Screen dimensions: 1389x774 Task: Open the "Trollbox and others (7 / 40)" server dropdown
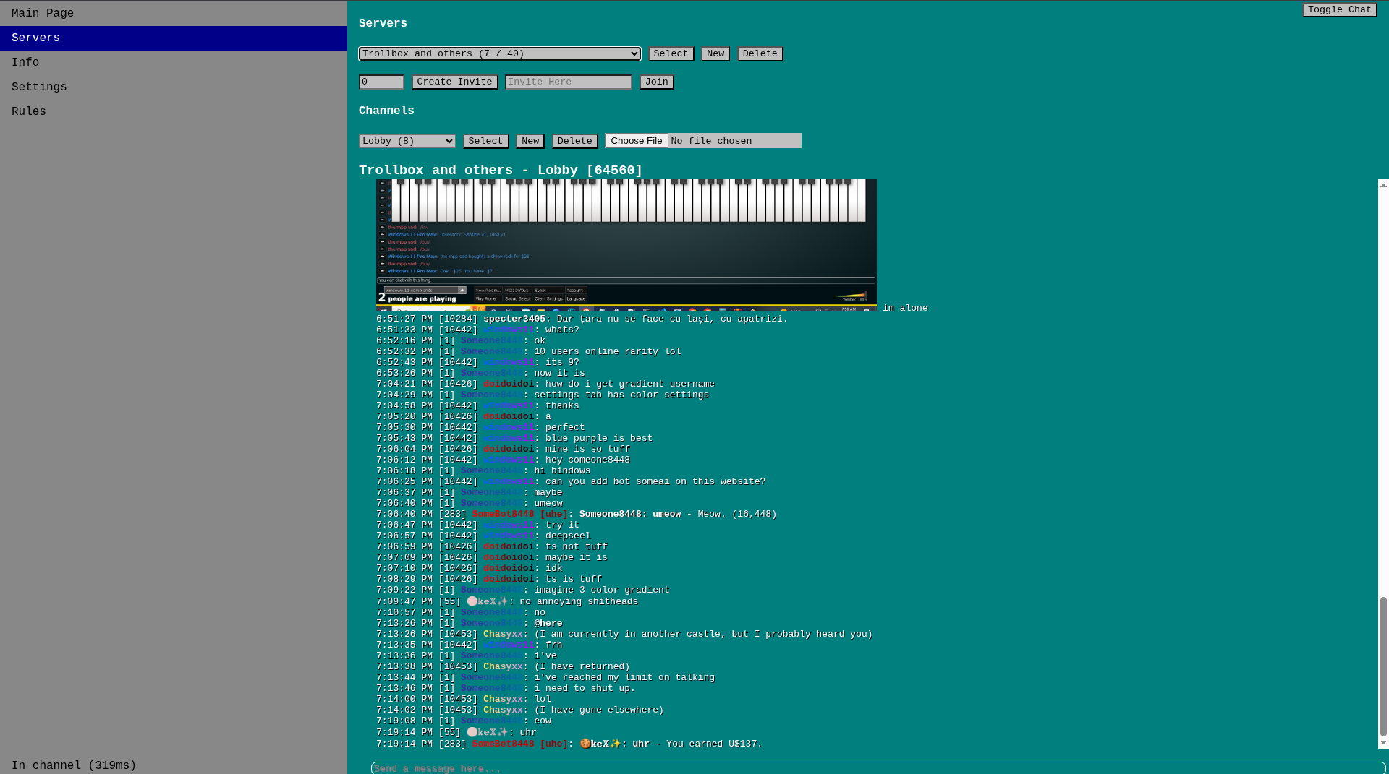pyautogui.click(x=499, y=53)
